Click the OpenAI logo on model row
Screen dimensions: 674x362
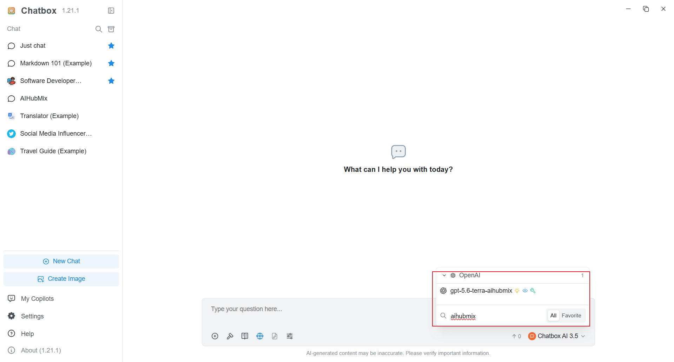point(443,291)
